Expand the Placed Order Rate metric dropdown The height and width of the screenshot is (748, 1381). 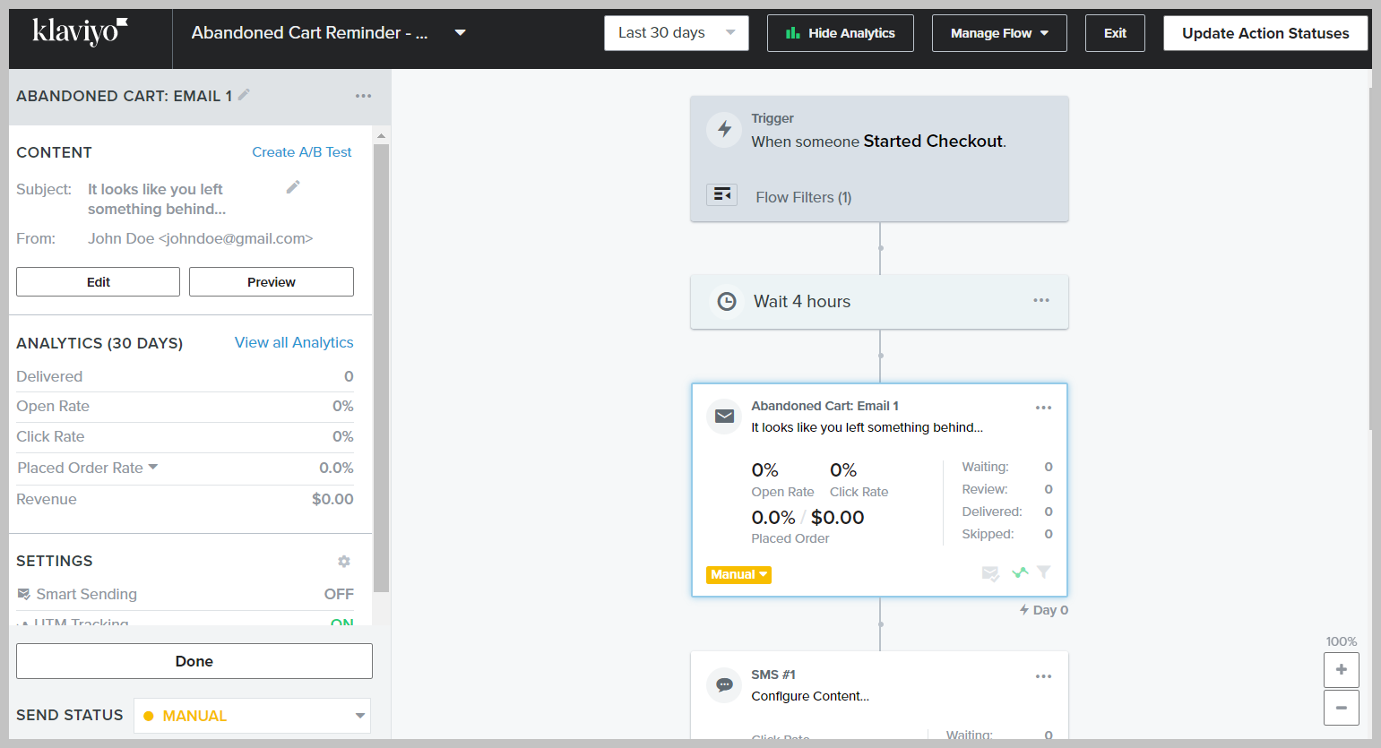point(153,467)
